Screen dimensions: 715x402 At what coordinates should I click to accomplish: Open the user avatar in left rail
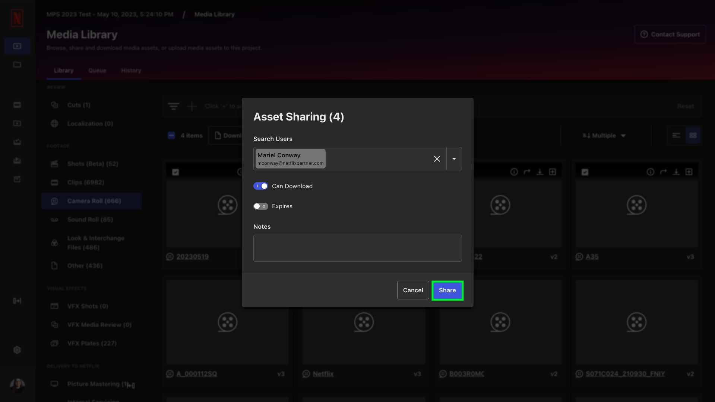coord(17,386)
